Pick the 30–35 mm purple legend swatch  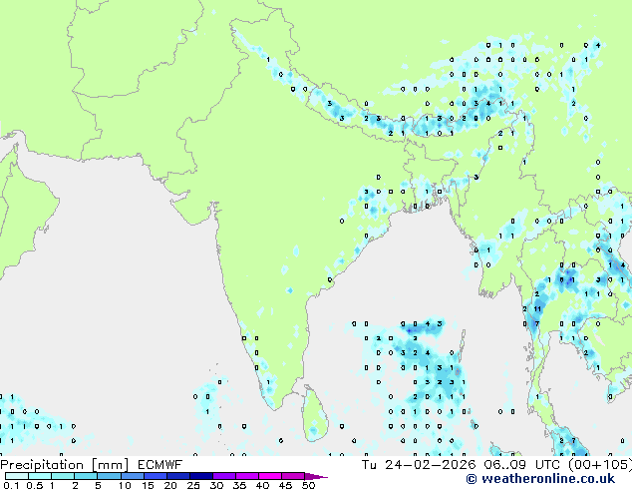click(224, 476)
